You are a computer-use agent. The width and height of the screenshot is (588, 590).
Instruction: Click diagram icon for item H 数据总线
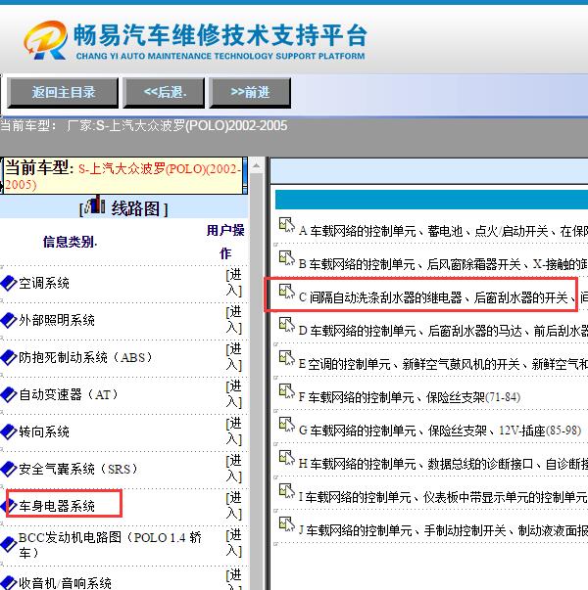[287, 458]
